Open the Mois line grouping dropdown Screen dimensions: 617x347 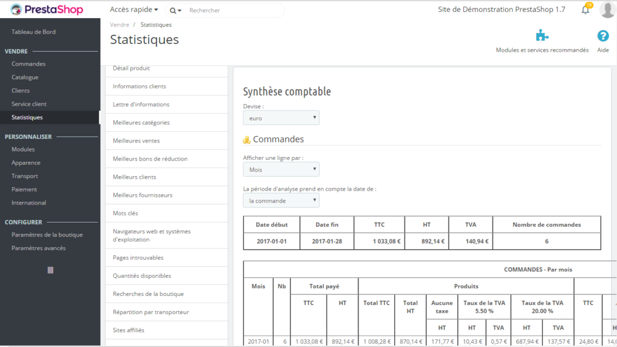(281, 170)
